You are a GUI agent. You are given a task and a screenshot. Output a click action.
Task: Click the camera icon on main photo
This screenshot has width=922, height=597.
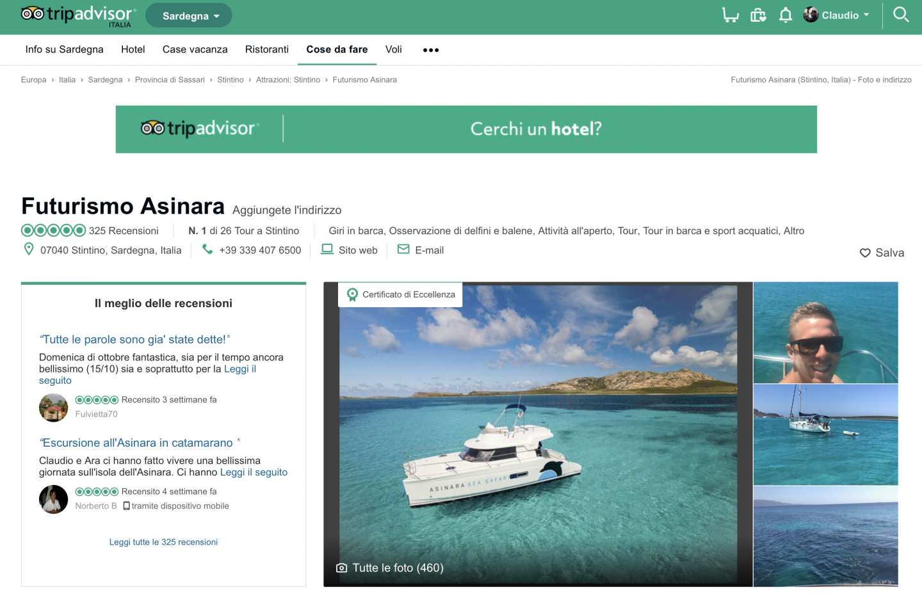click(x=342, y=568)
